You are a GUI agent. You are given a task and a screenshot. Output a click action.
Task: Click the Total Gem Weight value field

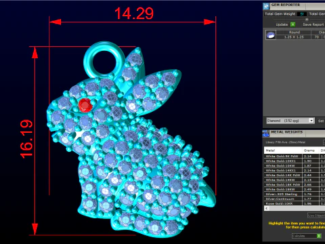302,14
